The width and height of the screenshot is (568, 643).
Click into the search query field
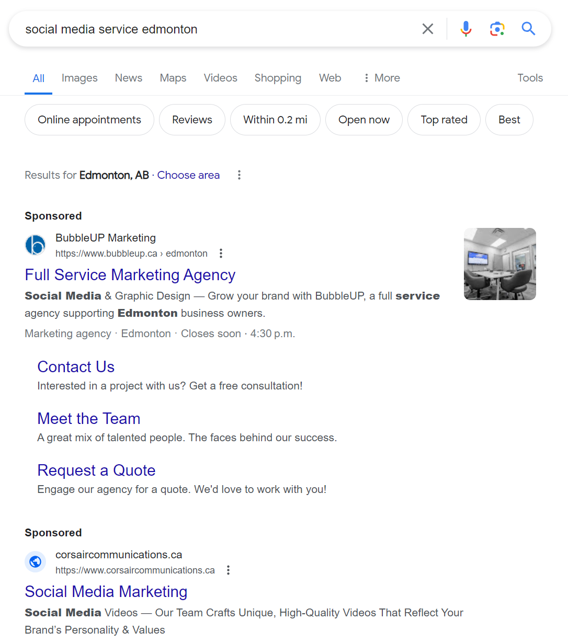click(x=209, y=29)
